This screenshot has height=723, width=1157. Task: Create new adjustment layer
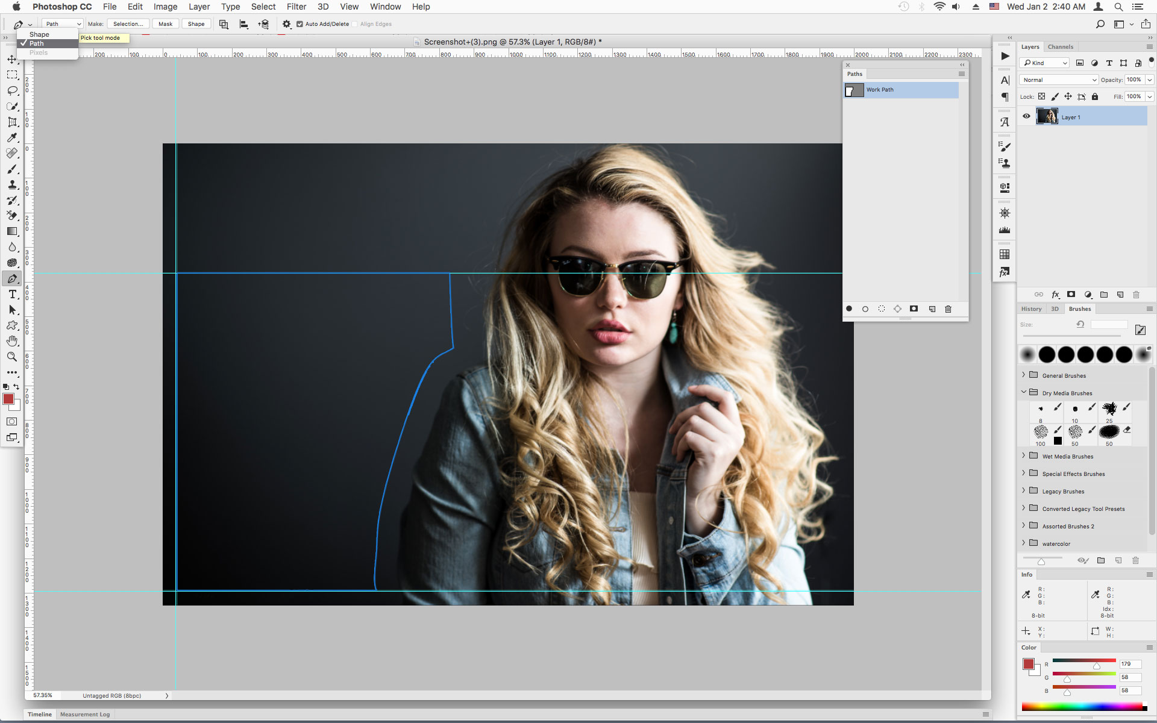[x=1088, y=295]
